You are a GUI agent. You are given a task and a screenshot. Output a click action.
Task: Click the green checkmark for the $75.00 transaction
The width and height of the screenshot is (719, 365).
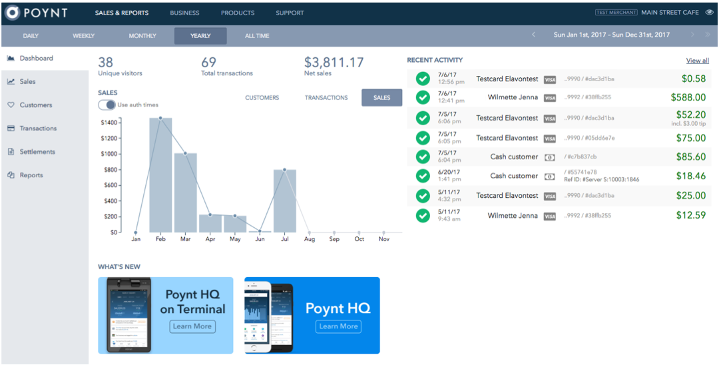click(x=423, y=138)
